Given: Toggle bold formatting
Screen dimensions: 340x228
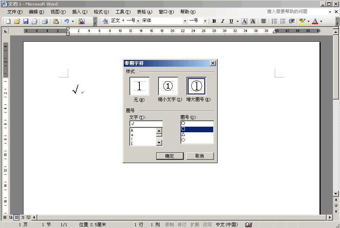Looking at the screenshot, I should tap(214, 21).
